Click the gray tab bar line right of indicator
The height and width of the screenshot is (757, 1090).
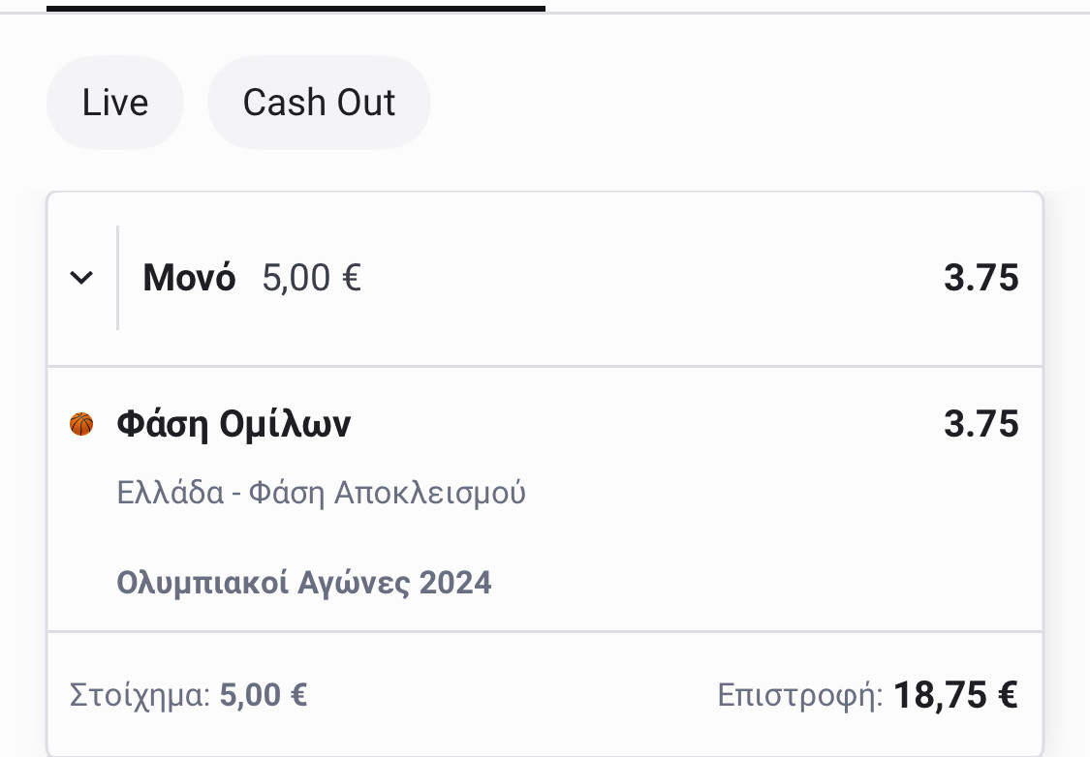tap(814, 12)
